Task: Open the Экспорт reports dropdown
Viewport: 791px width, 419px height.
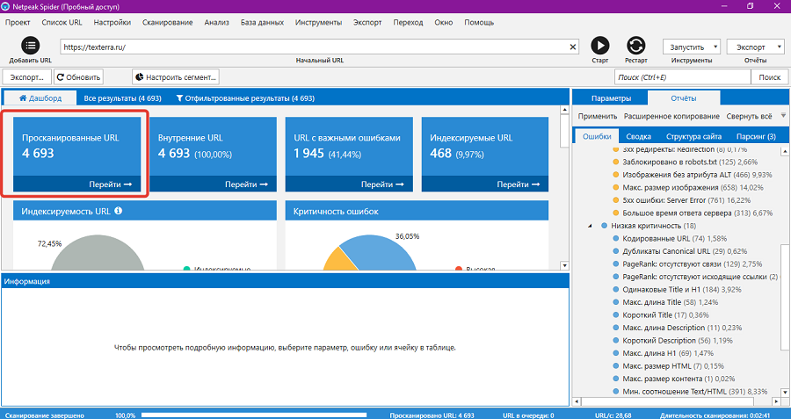Action: 755,47
